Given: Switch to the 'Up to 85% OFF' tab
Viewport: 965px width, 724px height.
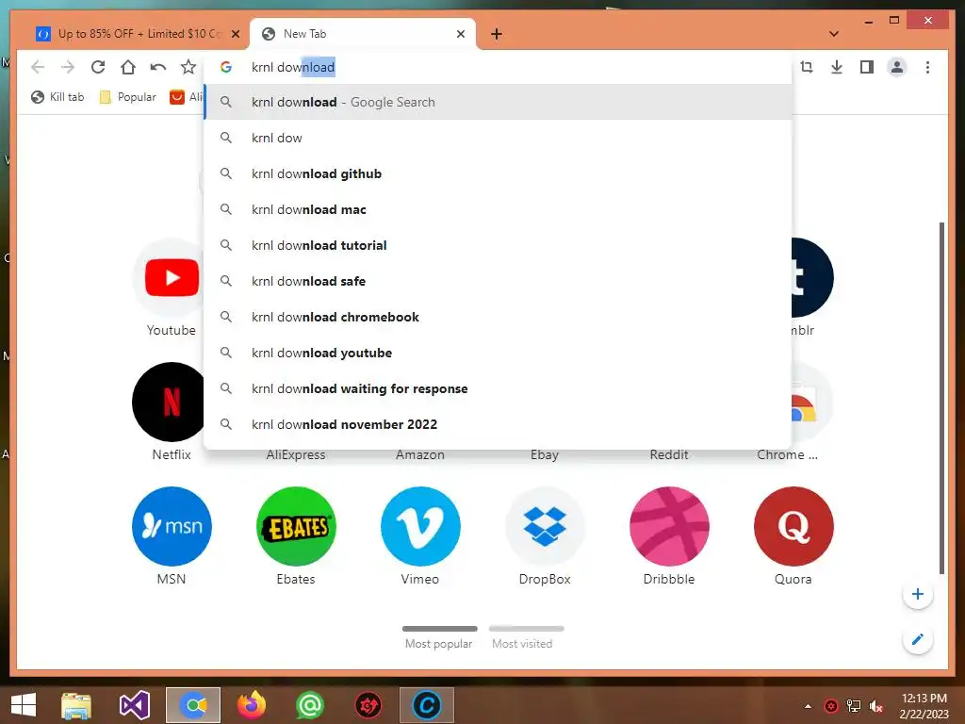Looking at the screenshot, I should [x=137, y=34].
